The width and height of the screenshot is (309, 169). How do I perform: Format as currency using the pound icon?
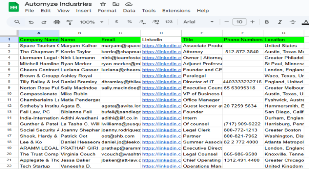(x=117, y=22)
